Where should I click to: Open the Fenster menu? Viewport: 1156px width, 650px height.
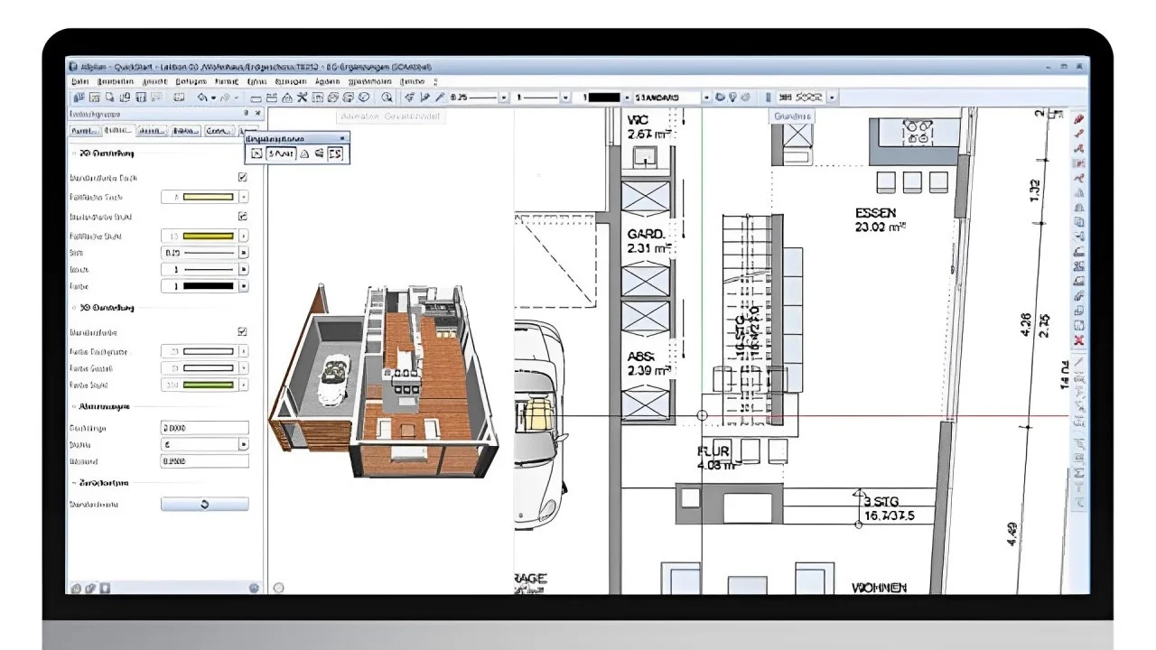[413, 81]
